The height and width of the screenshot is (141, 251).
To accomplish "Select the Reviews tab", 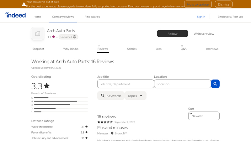I will click(103, 49).
